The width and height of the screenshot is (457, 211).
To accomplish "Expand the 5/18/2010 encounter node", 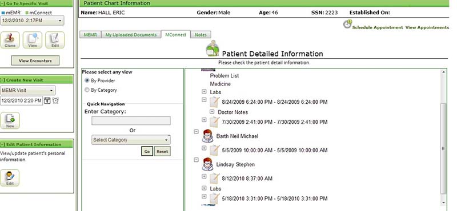I will click(204, 196).
